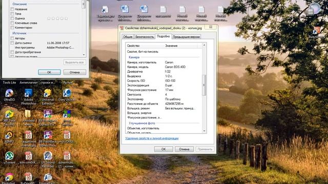
Task: Check the Ключевые слова checkbox
Action: (12, 23)
